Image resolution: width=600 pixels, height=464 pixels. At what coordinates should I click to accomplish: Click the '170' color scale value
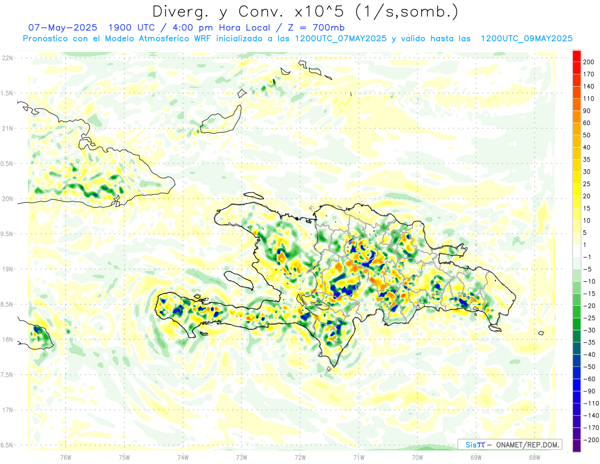tap(588, 74)
